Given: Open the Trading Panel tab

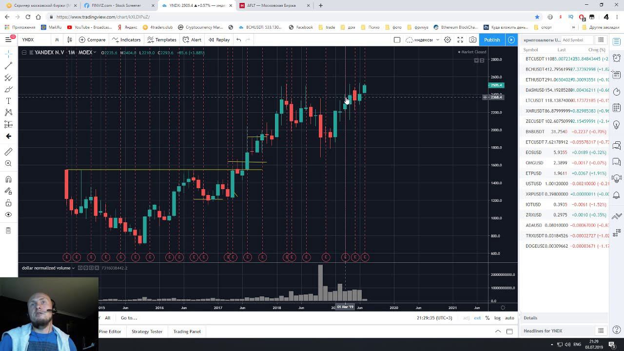Looking at the screenshot, I should pos(187,331).
